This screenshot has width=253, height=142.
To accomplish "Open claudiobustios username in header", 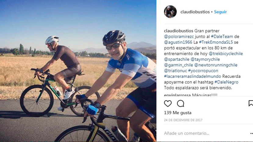I will pyautogui.click(x=195, y=12).
